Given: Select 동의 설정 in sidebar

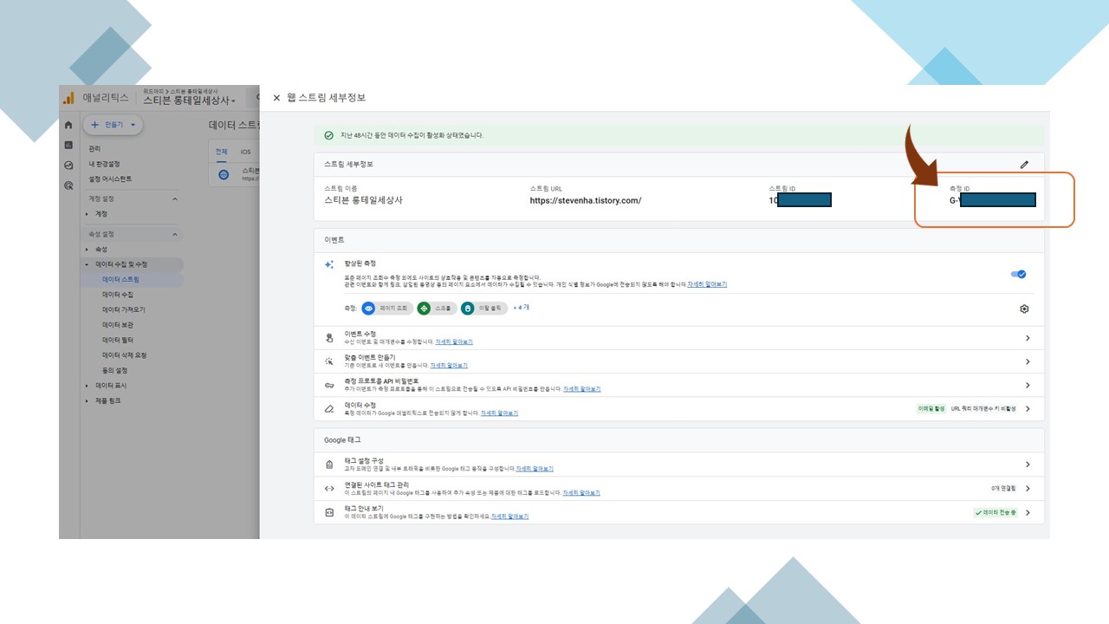Looking at the screenshot, I should [x=114, y=370].
